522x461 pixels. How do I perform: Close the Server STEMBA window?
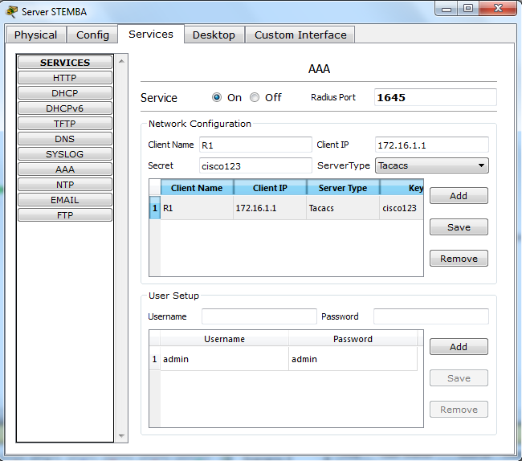pyautogui.click(x=498, y=9)
